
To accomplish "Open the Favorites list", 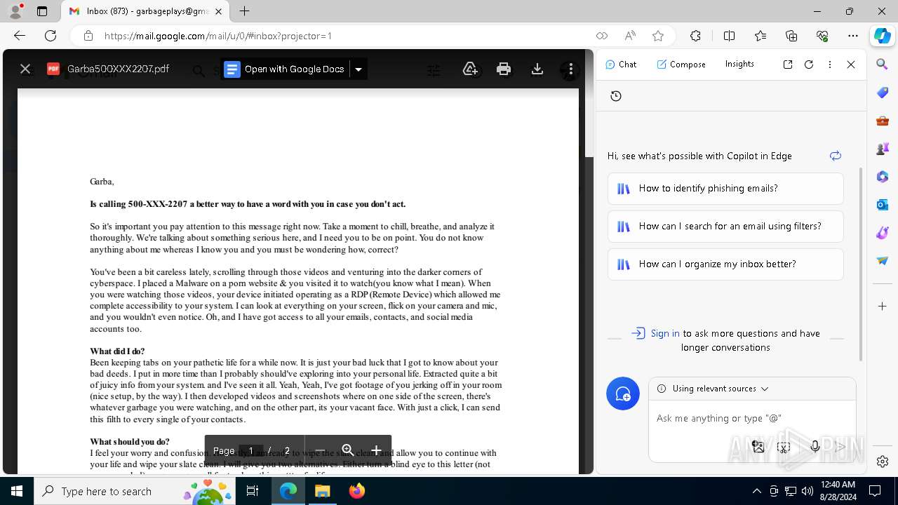I will [760, 36].
